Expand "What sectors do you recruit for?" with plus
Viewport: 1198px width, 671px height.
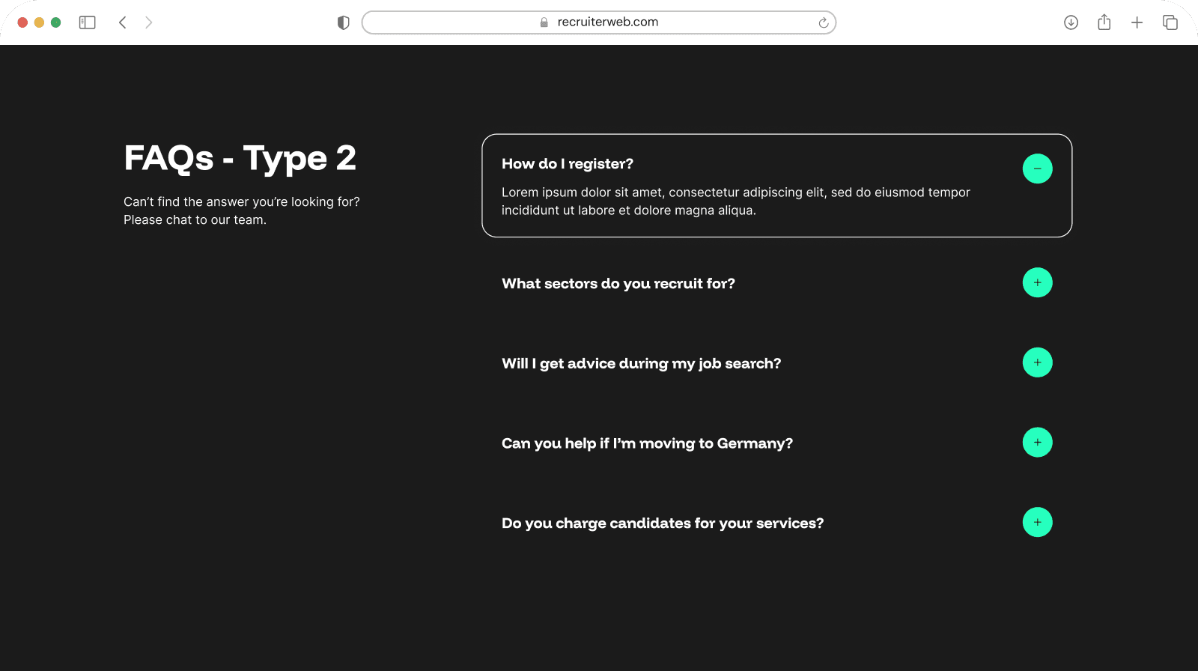click(1037, 282)
